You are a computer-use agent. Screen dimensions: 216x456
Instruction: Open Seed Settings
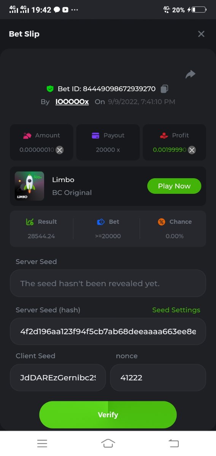pos(176,310)
